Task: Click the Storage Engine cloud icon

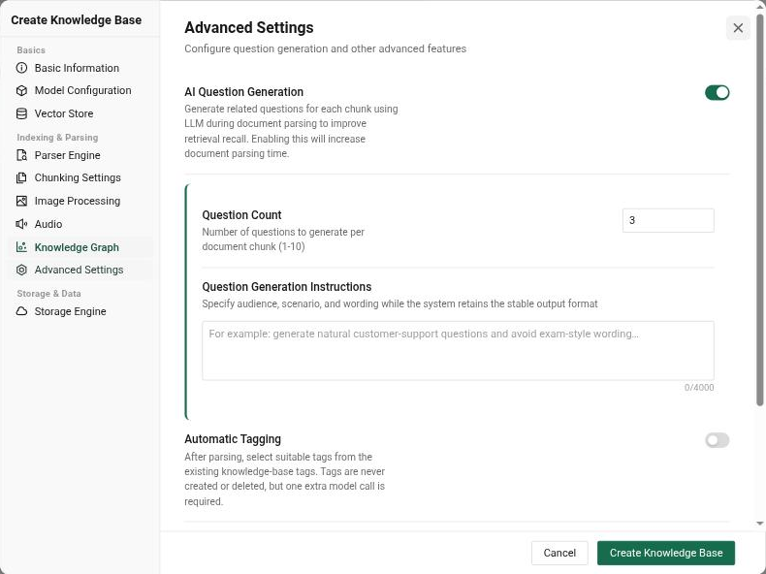Action: point(21,311)
